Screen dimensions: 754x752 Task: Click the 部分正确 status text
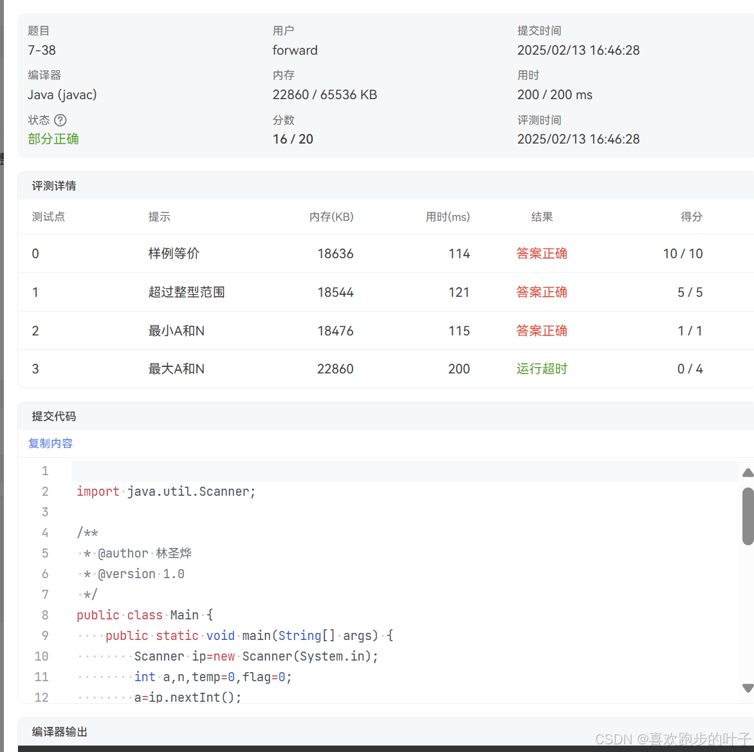coord(53,138)
